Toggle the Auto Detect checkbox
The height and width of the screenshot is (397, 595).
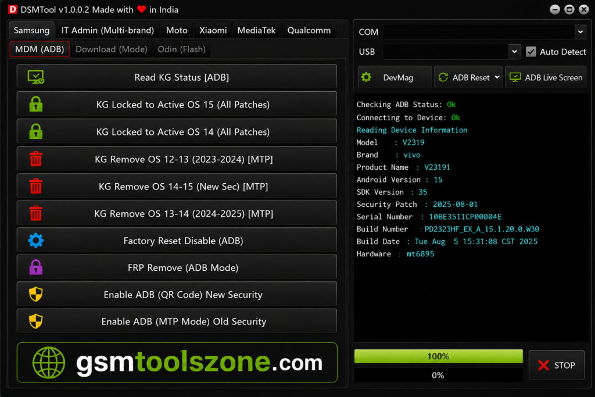click(531, 52)
